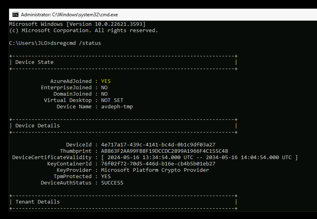Click the NO value next to EnterpriseJoined
Viewport: 317px width, 219px height.
pos(104,88)
